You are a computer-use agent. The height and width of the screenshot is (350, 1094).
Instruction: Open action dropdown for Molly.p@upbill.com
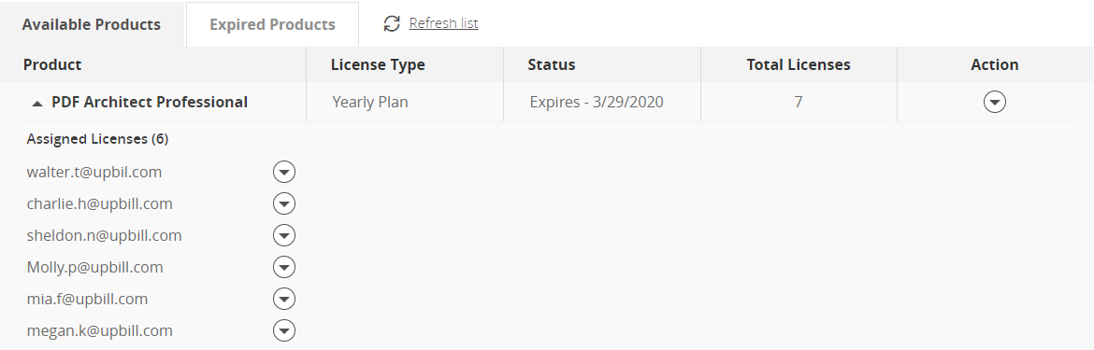pos(284,267)
